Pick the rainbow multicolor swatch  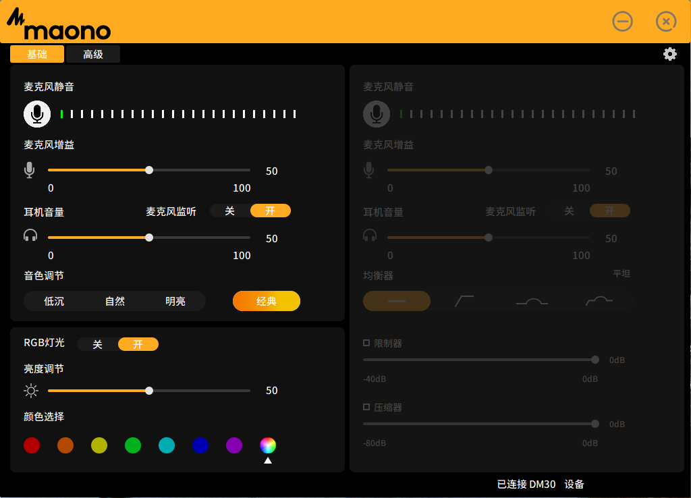(268, 445)
